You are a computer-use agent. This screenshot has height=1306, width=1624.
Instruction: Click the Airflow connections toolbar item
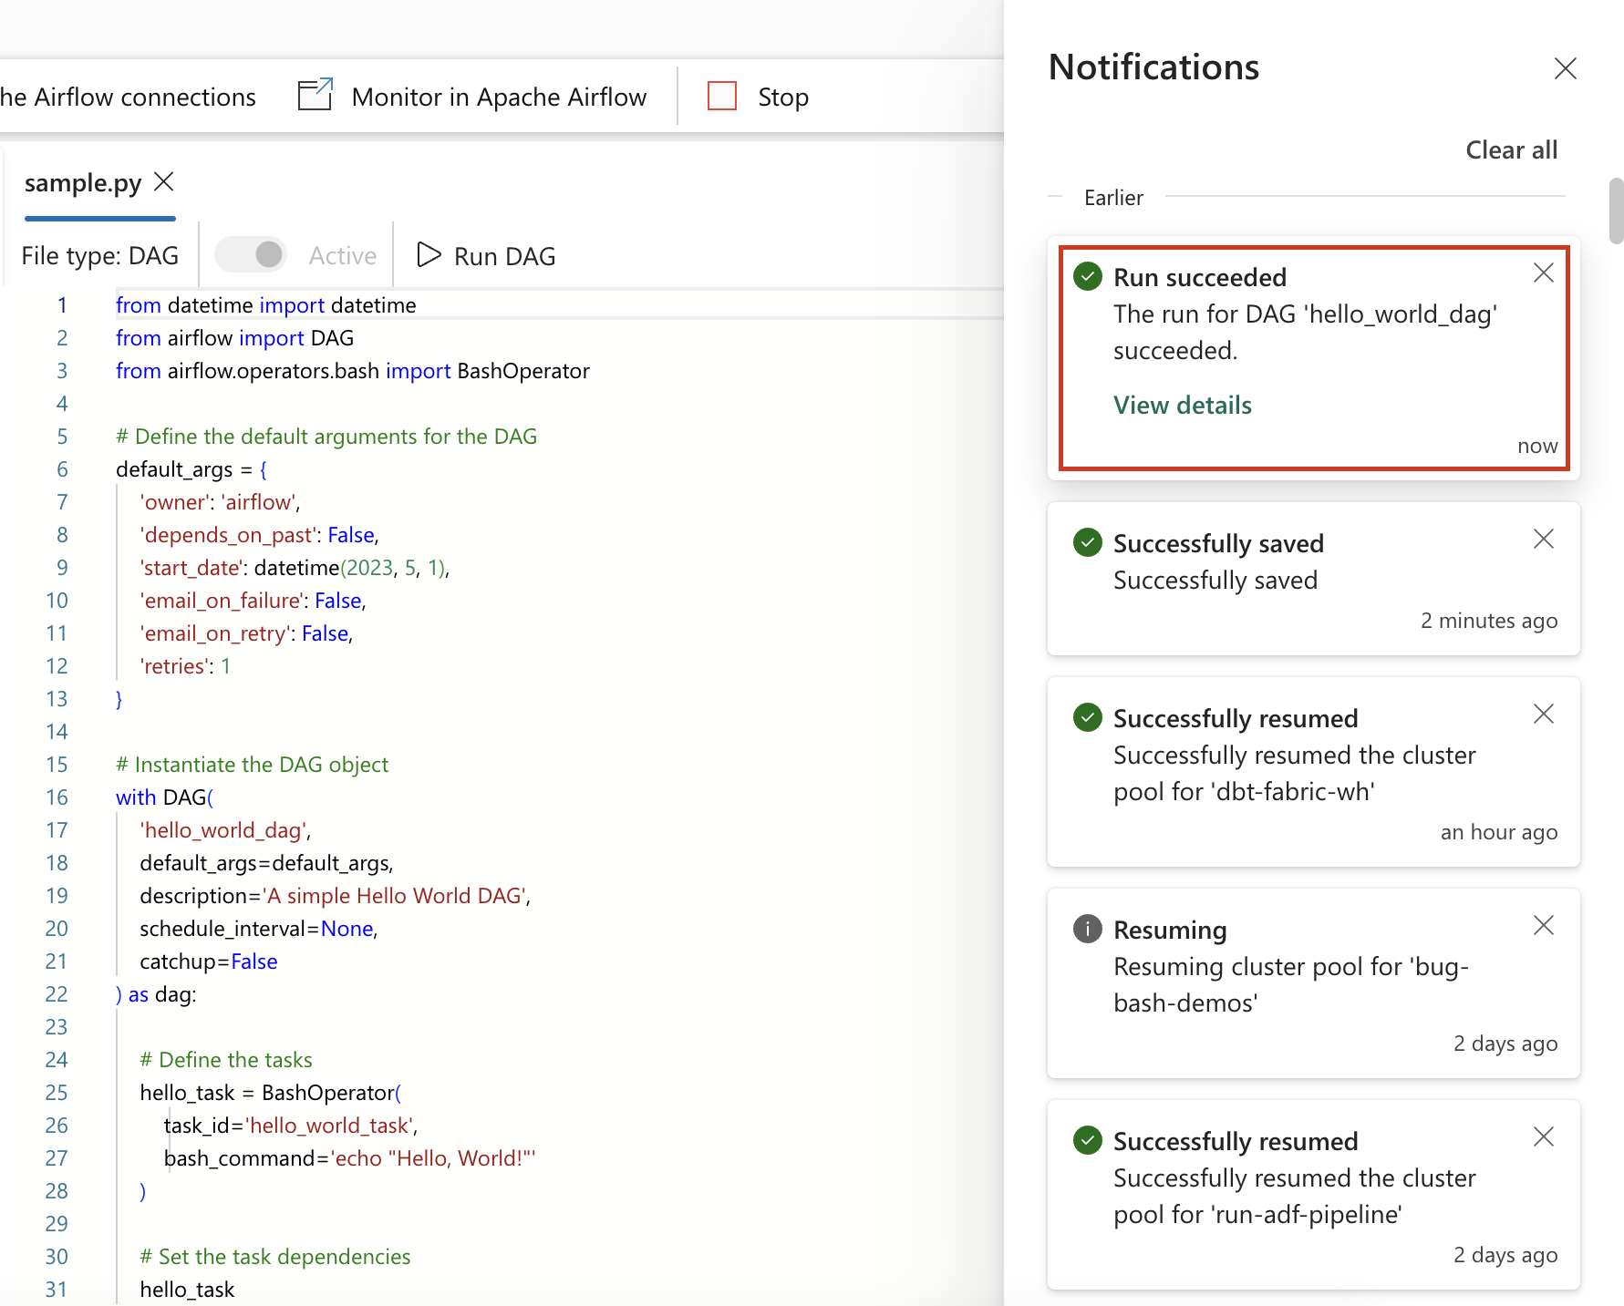coord(128,97)
